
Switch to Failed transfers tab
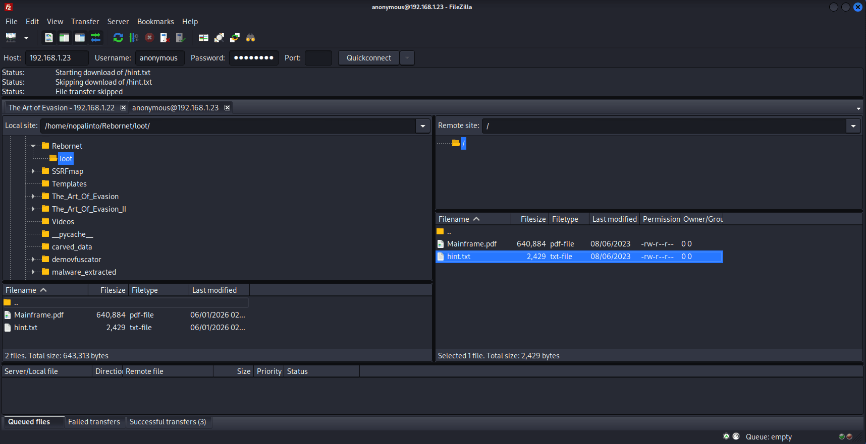click(94, 422)
